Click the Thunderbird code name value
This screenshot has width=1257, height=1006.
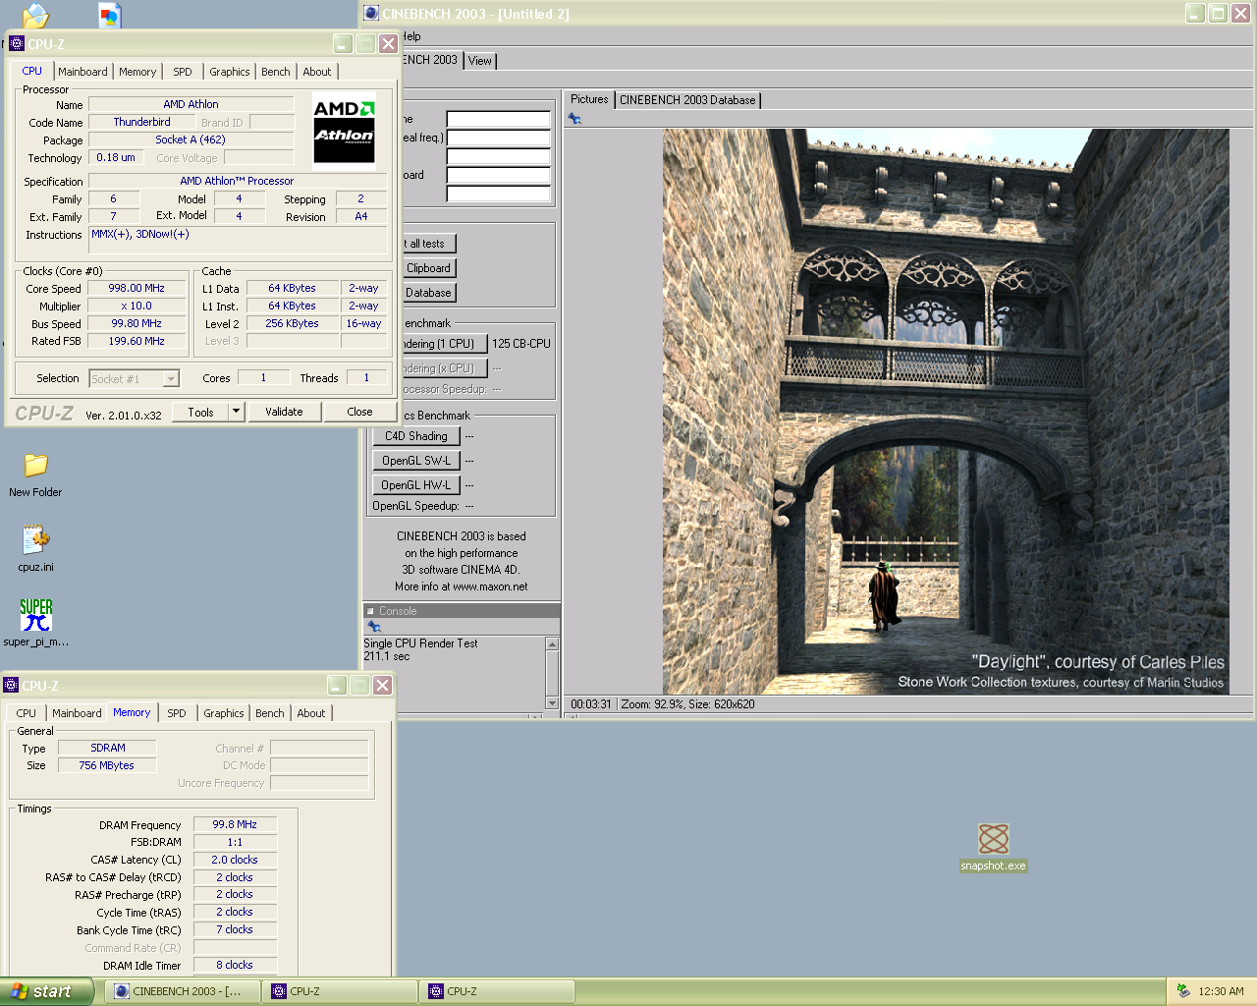click(x=141, y=122)
